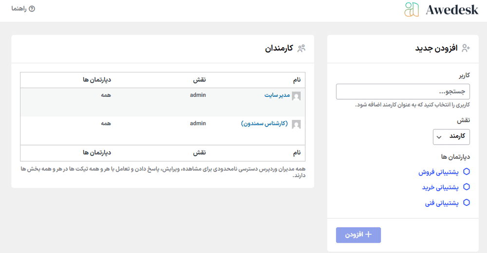
Task: Click the Awedesk logo icon
Action: (412, 10)
